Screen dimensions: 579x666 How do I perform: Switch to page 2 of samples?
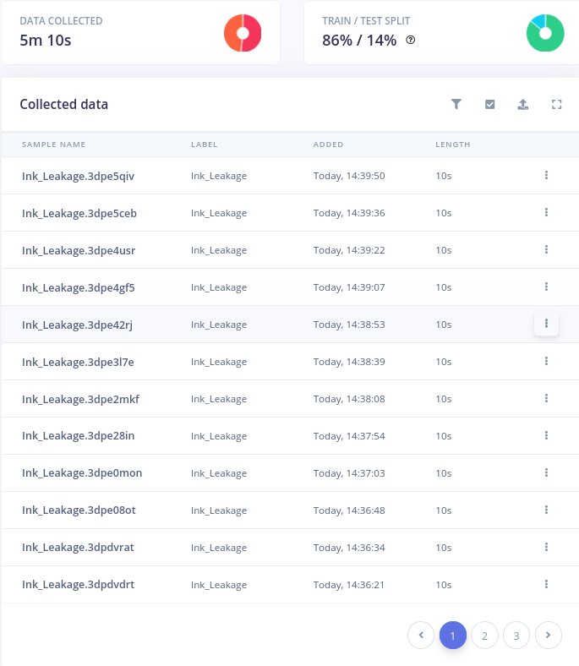pos(484,635)
